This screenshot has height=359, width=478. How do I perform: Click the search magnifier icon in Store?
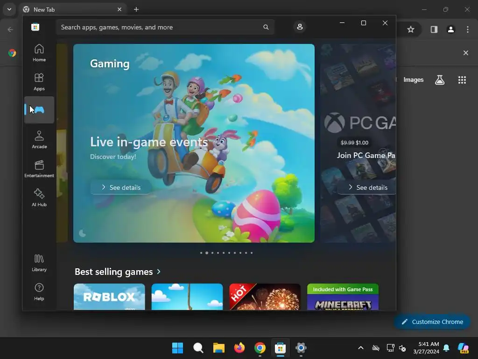[266, 27]
